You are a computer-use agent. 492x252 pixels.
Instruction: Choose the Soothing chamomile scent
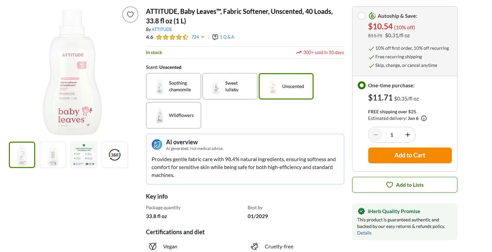173,86
